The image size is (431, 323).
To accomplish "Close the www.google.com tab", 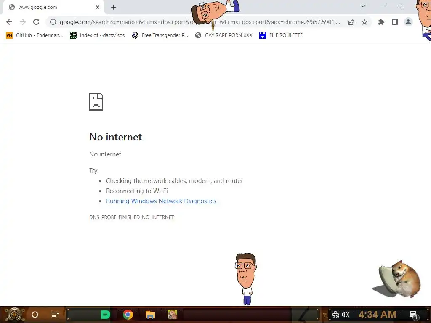I will click(x=98, y=7).
